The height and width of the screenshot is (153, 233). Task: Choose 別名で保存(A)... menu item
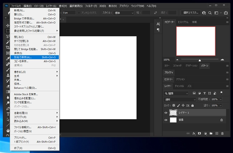click(x=35, y=57)
